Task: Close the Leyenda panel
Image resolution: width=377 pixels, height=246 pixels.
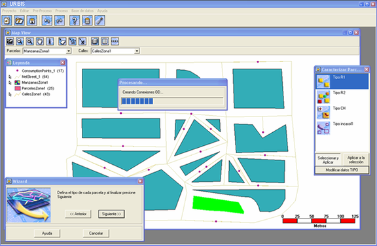Action: point(63,63)
